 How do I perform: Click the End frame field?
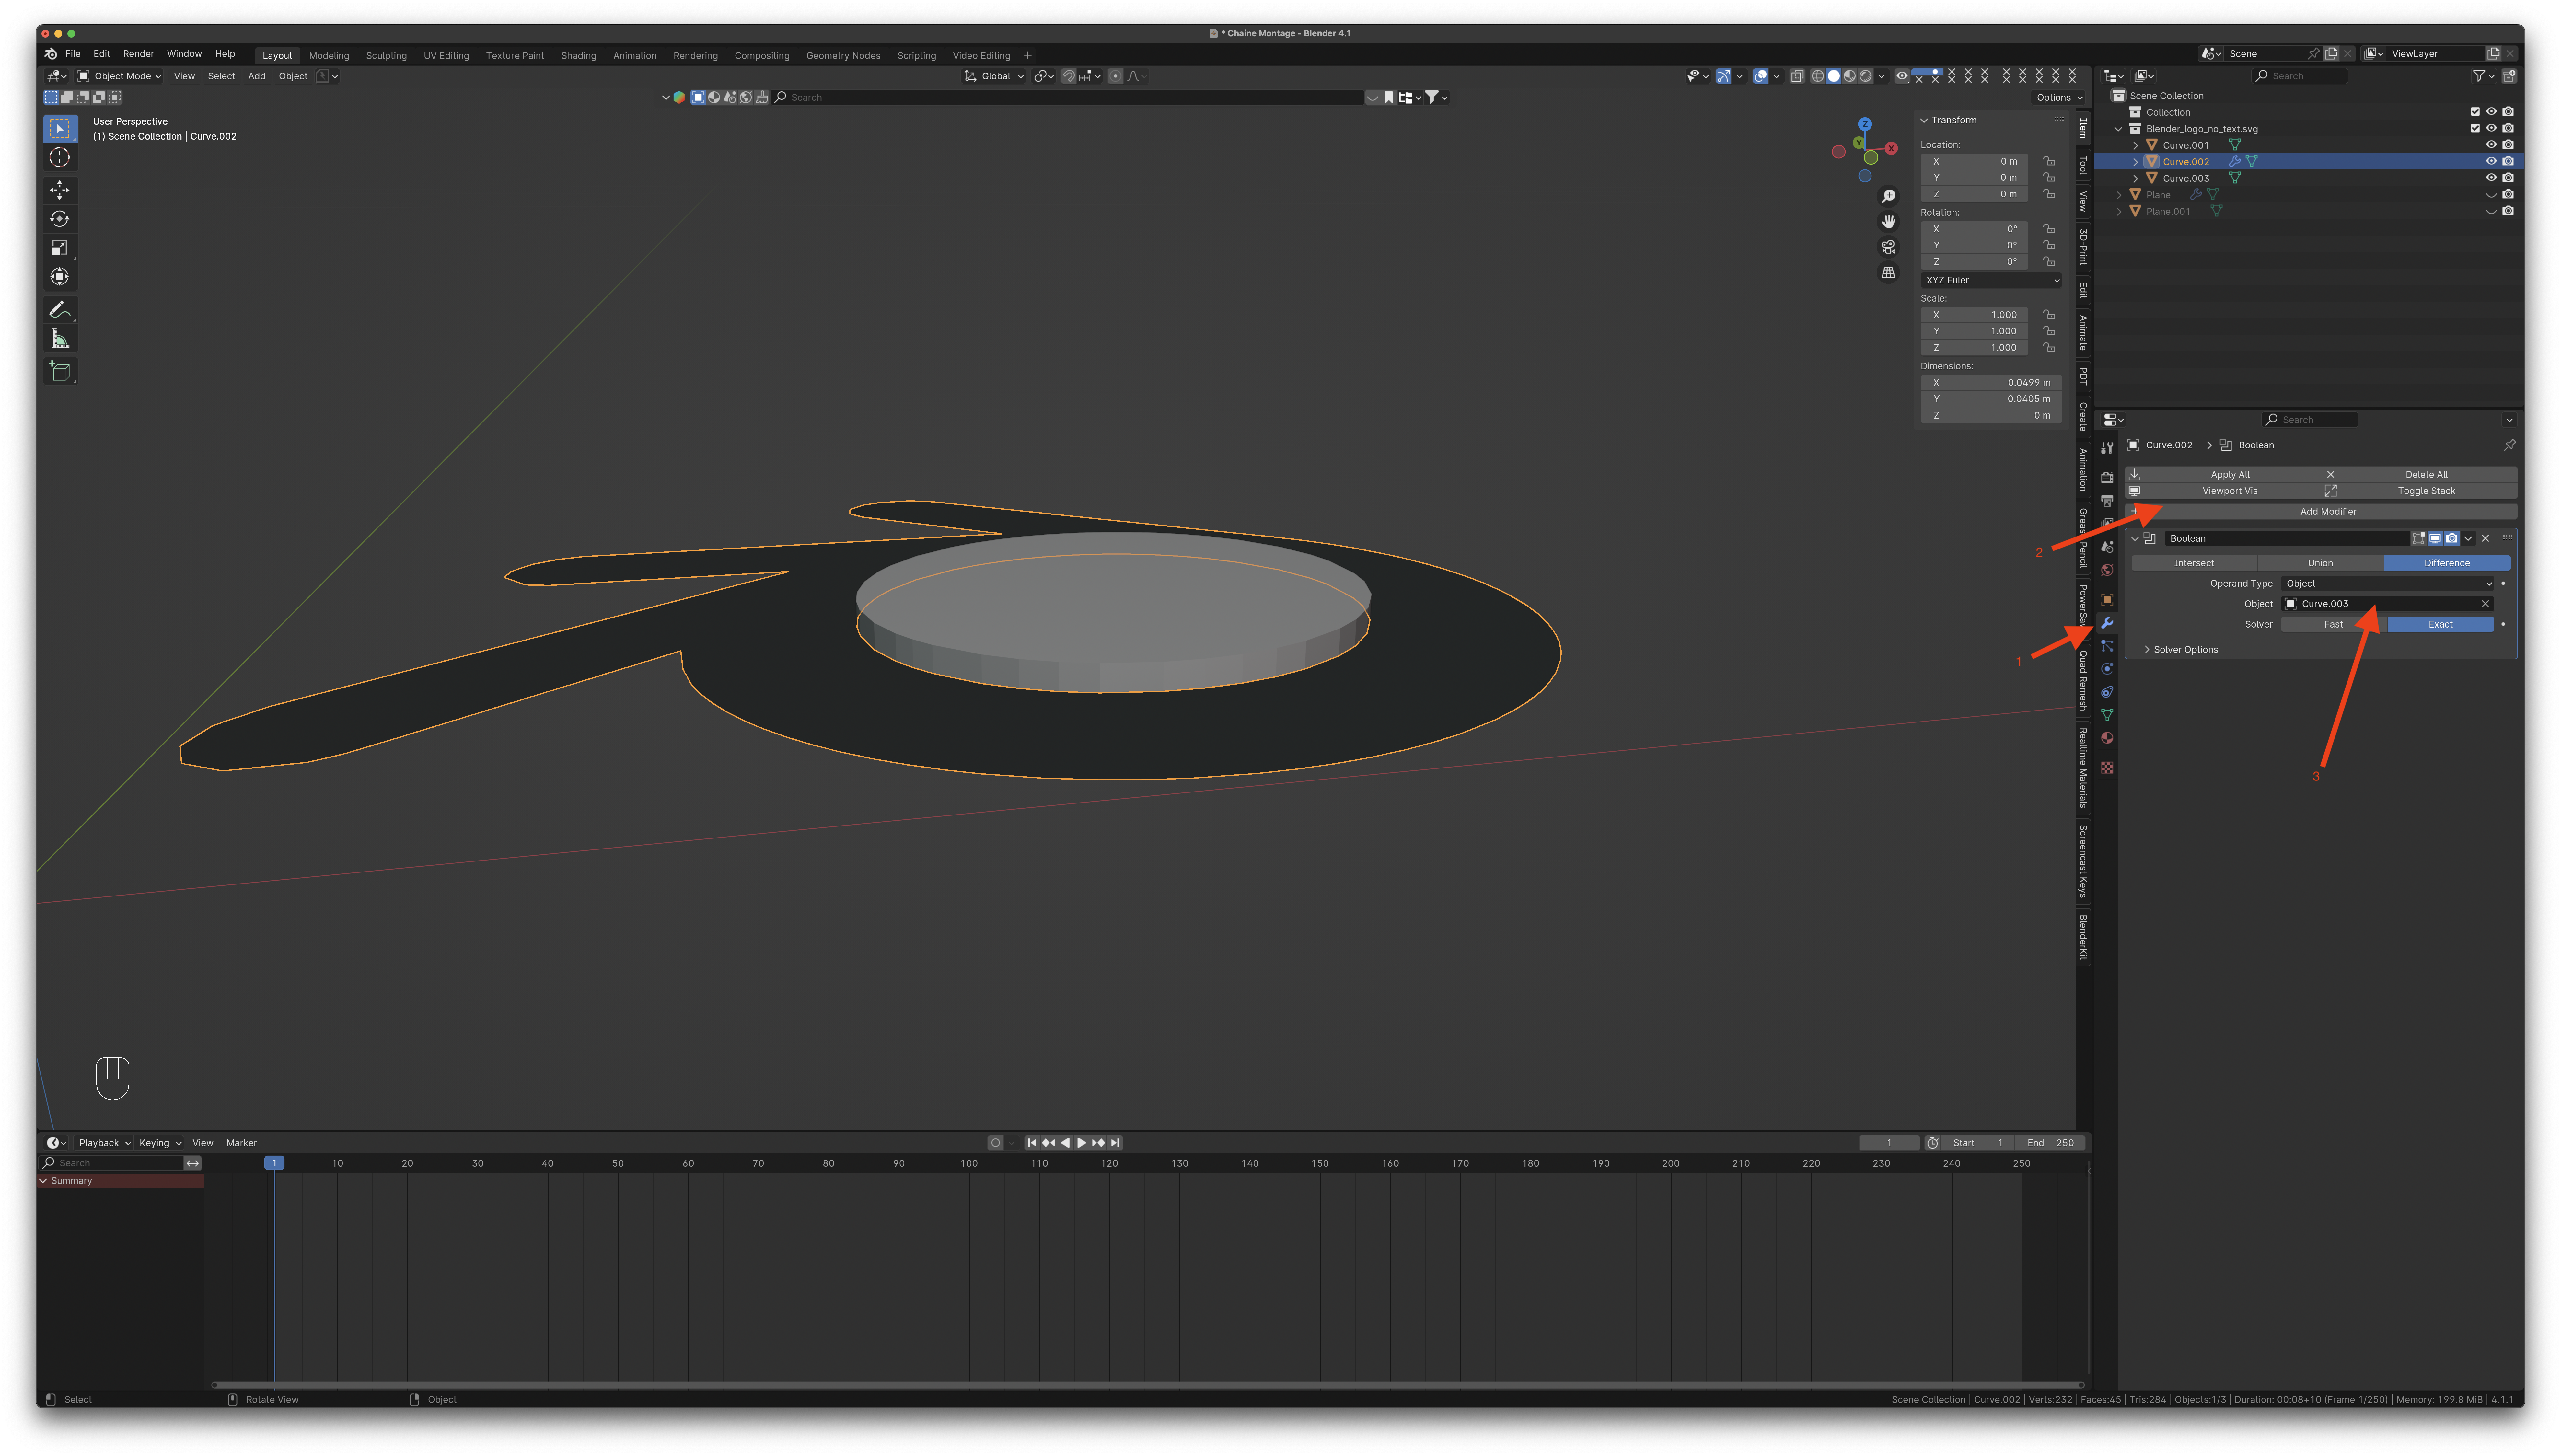coord(2050,1143)
